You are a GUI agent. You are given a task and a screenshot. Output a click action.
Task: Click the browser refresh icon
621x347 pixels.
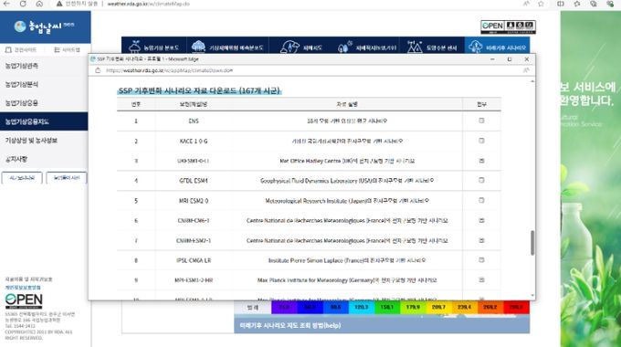(23, 4)
